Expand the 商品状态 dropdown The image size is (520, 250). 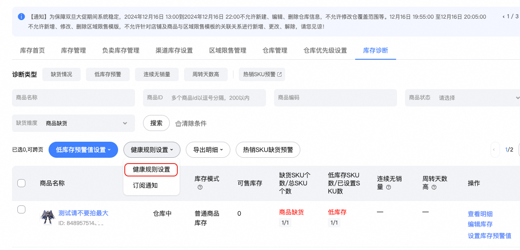[x=462, y=98]
